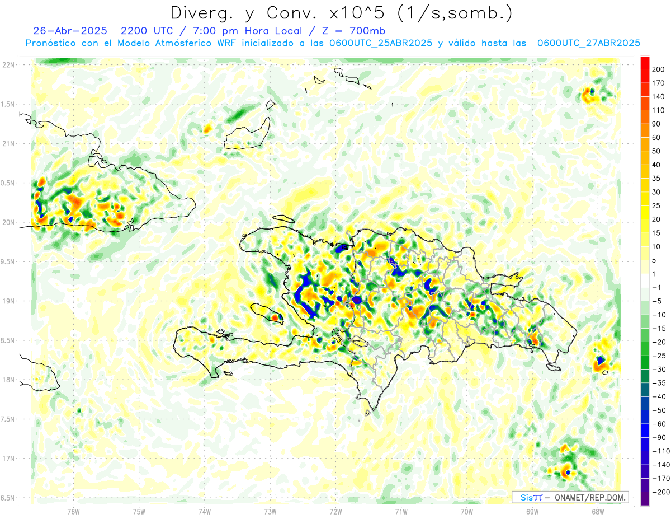Click the white swatch between 1 and -1
This screenshot has height=519, width=671.
click(645, 280)
